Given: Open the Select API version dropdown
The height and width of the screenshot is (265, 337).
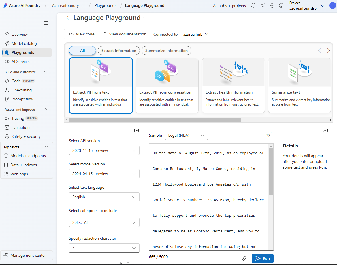Looking at the screenshot, I should pyautogui.click(x=104, y=150).
